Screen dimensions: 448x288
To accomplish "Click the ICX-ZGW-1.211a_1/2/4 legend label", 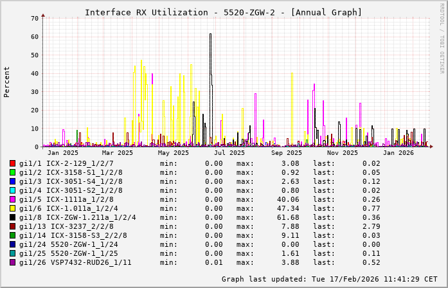I will tap(93, 218).
